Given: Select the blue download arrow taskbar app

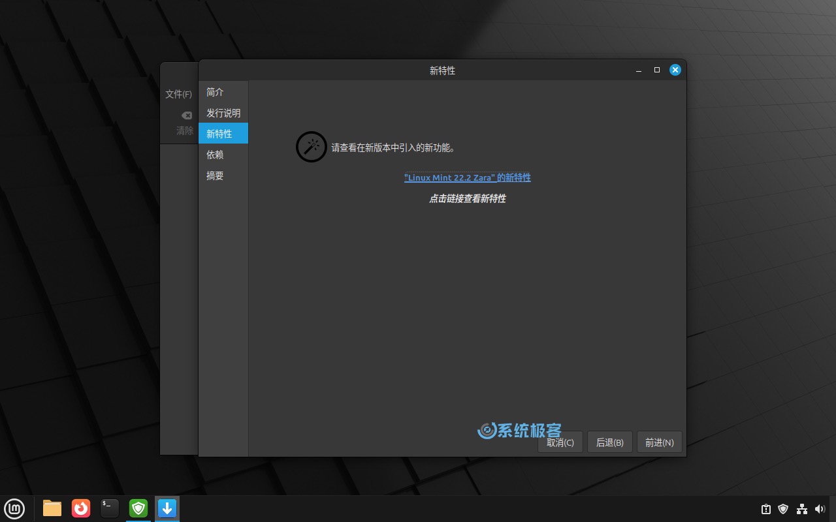Looking at the screenshot, I should click(167, 508).
